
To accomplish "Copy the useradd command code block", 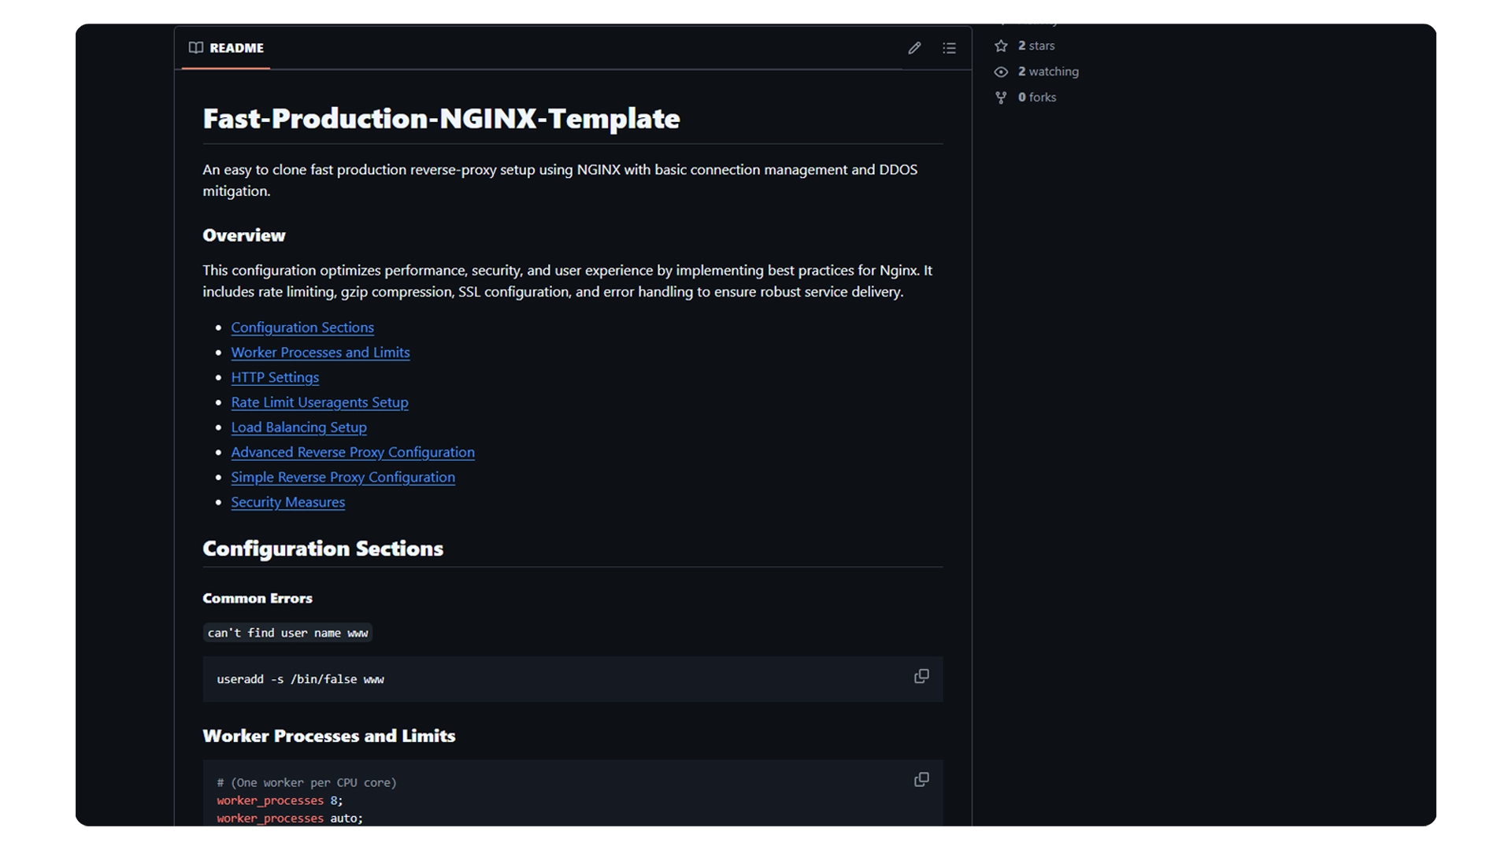I will (921, 677).
